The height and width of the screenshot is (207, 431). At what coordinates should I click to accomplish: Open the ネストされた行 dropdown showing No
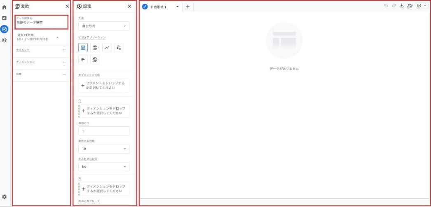coord(104,167)
